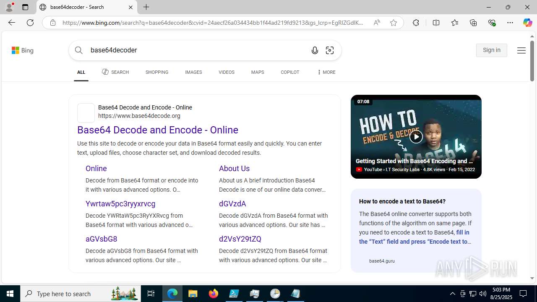Open the clock showing 5:03 PM
Image resolution: width=537 pixels, height=302 pixels.
501,294
